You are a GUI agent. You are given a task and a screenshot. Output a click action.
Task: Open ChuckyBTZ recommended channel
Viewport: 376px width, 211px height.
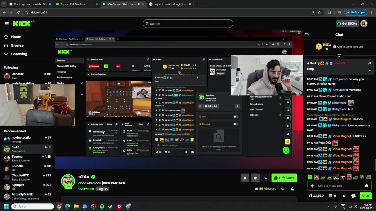(x=28, y=177)
